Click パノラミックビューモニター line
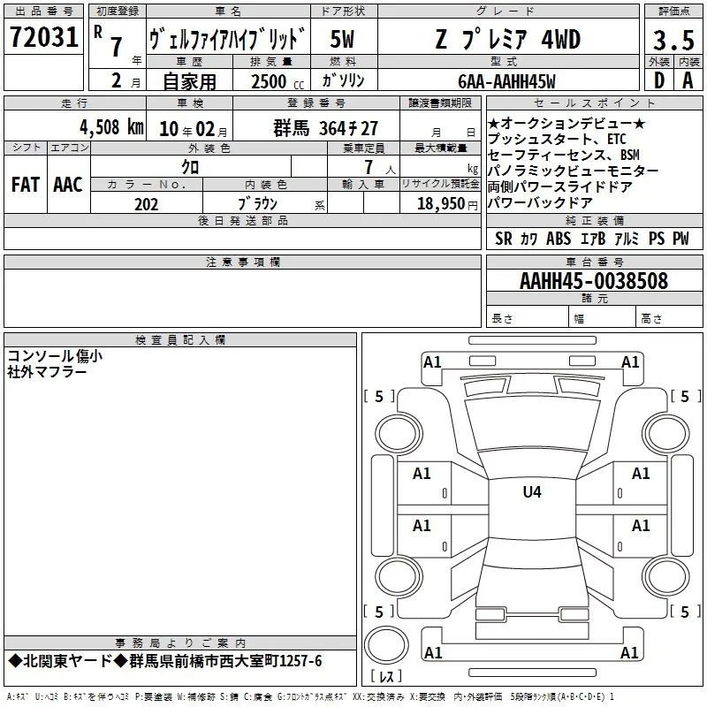Viewport: 707px width, 707px height. coord(573,171)
